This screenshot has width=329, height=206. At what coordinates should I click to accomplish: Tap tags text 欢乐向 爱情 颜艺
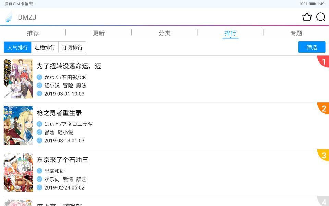point(65,179)
